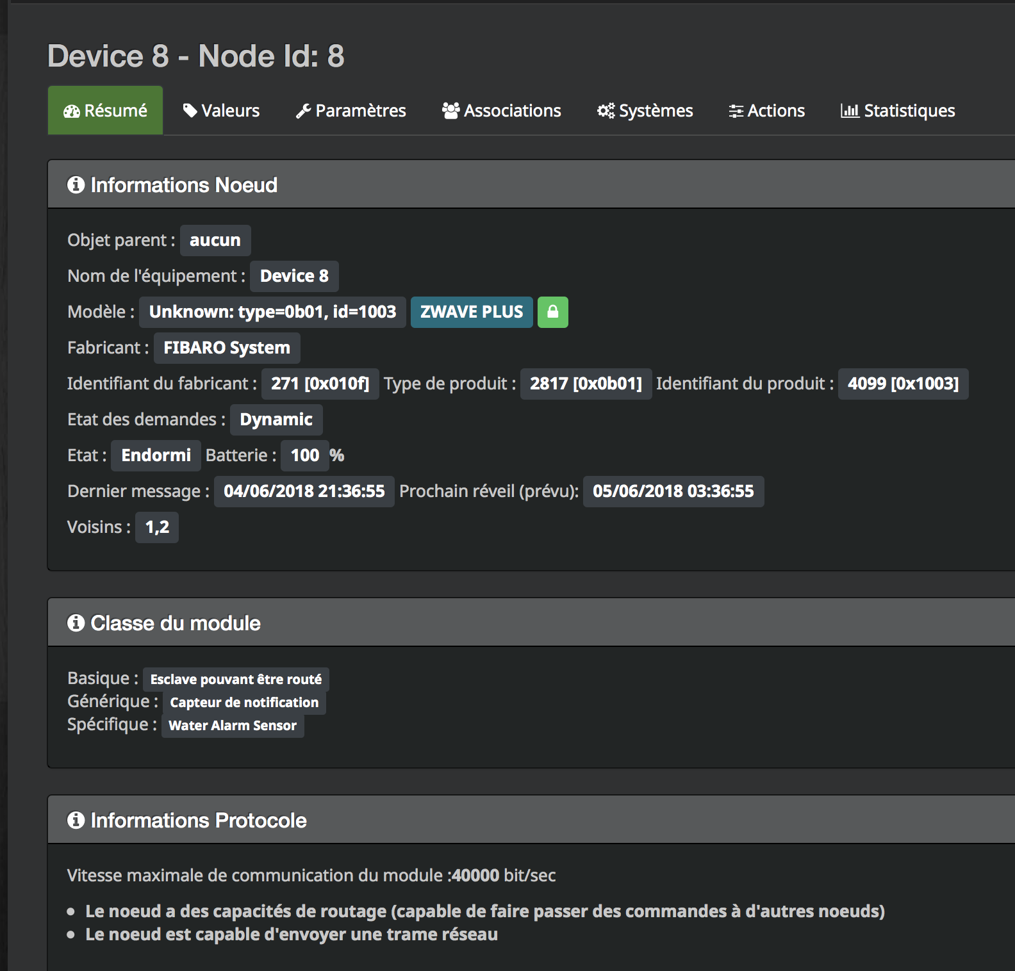This screenshot has height=971, width=1015.
Task: Open the Statistiques tab
Action: coord(897,110)
